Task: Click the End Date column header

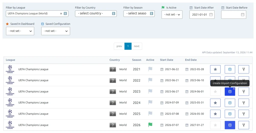Action: point(191,60)
